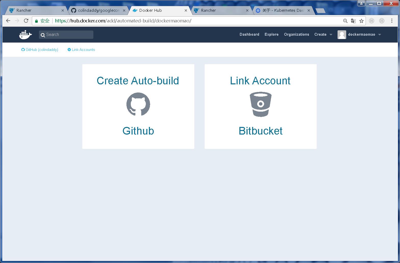
Task: Click the Link Account heading
Action: 260,81
